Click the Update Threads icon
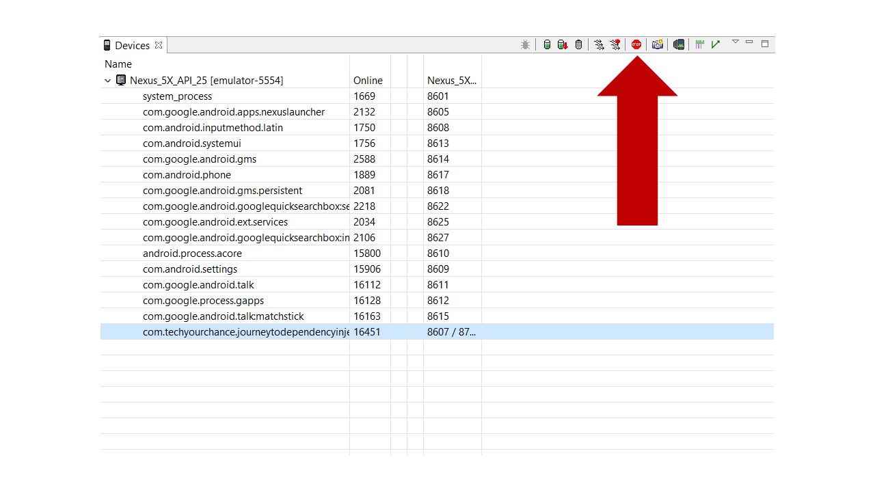 point(599,44)
